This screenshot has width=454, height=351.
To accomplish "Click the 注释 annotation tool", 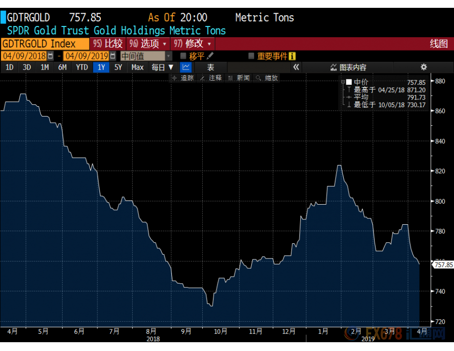I will coord(212,78).
